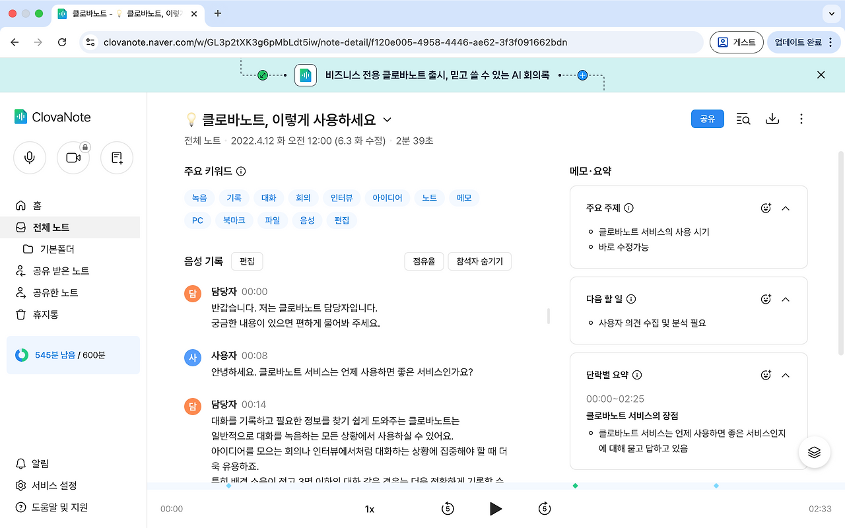The width and height of the screenshot is (845, 528).
Task: Download the note using the download icon
Action: pos(772,119)
